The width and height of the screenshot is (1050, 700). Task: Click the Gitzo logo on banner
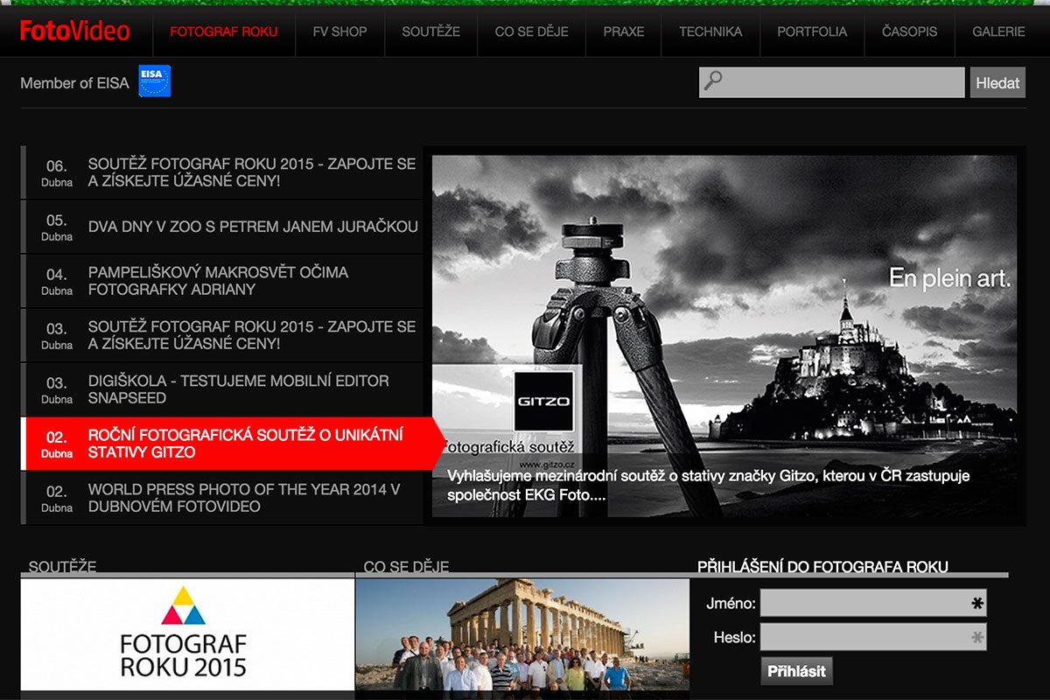543,402
